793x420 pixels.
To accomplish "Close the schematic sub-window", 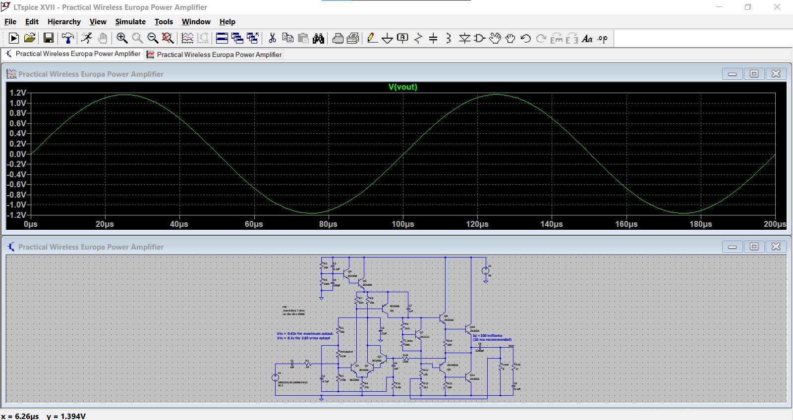I will (776, 247).
